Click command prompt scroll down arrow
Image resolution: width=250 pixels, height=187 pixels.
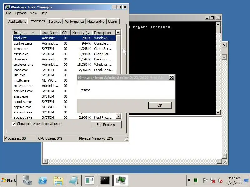(218, 113)
